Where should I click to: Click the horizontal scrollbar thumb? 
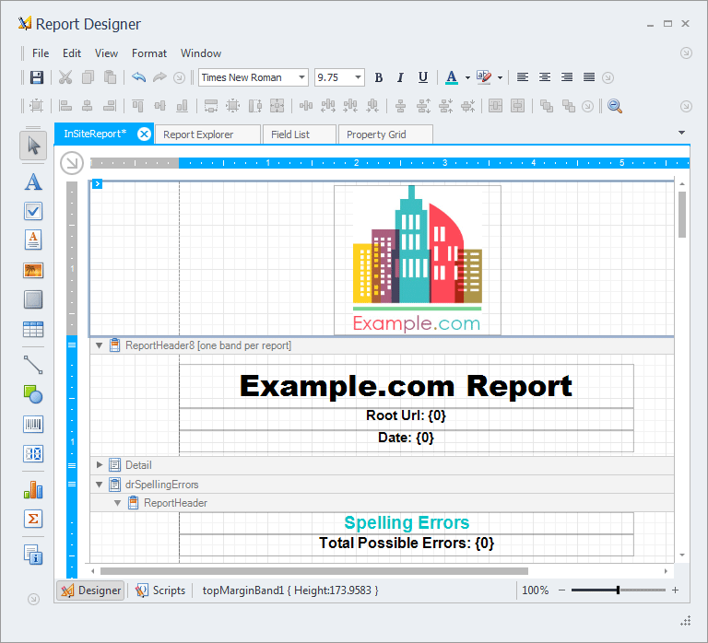coord(314,571)
